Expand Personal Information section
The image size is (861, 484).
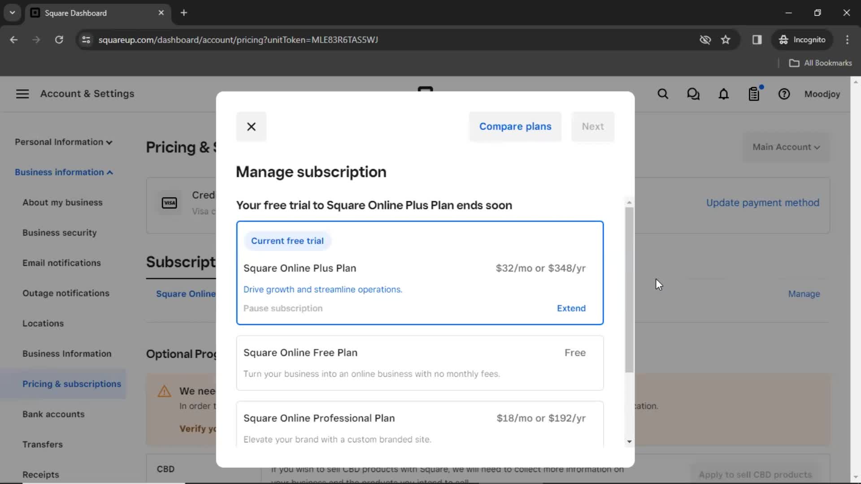(x=63, y=142)
